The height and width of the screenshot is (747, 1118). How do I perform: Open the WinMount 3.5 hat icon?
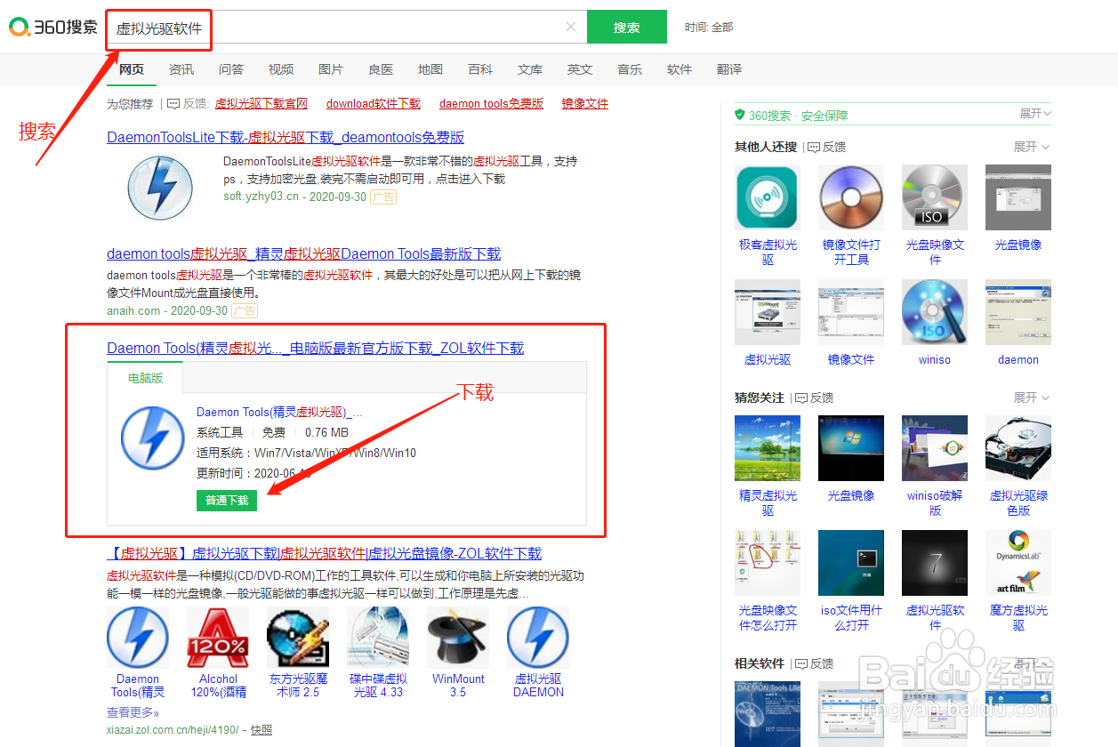coord(458,638)
